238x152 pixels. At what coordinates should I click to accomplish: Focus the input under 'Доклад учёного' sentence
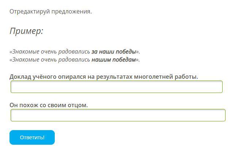click(116, 87)
